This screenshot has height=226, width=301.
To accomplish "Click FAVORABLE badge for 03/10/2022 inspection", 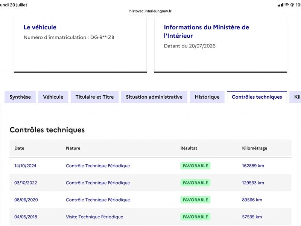I will pyautogui.click(x=195, y=183).
